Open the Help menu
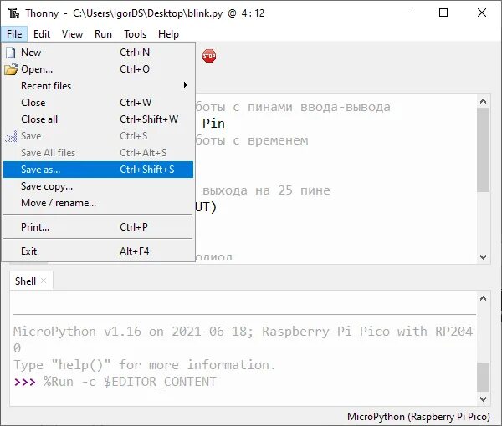Screen dimensions: 502x426 [168, 34]
